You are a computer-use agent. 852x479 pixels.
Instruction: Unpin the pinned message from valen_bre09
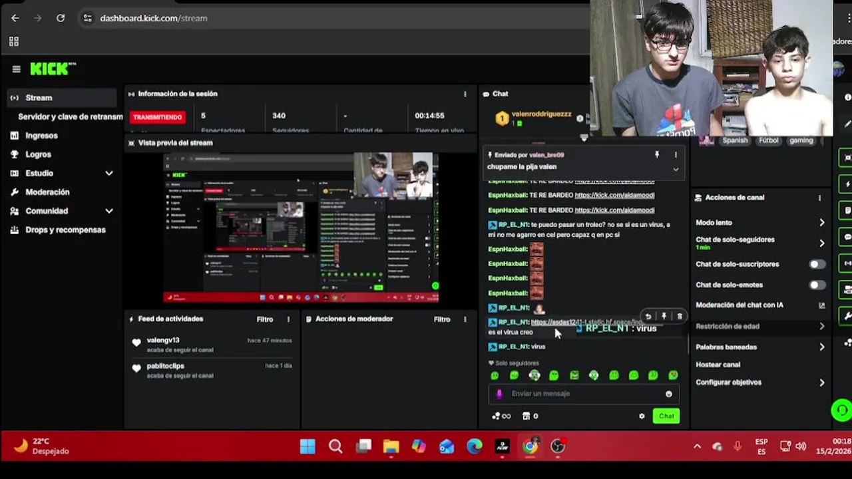pos(656,154)
